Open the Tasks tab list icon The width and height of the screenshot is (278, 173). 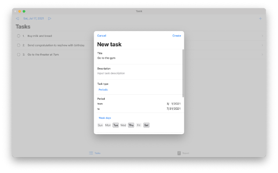[91, 153]
